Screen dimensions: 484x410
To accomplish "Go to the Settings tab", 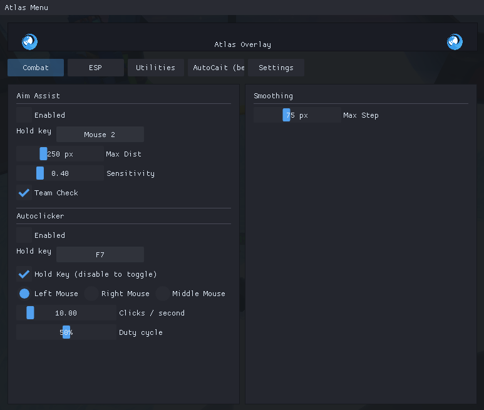I will [x=275, y=68].
